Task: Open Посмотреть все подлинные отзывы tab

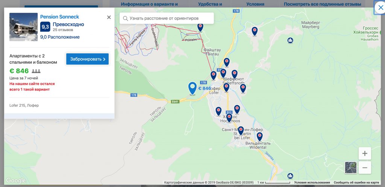Action: 322,4
